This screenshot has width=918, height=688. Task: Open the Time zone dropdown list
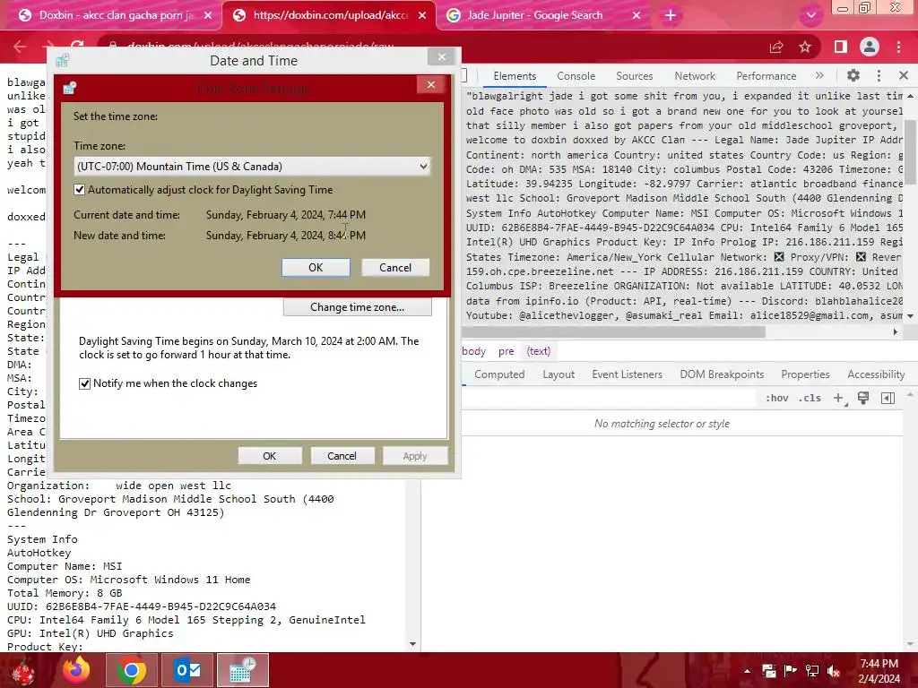pyautogui.click(x=252, y=166)
